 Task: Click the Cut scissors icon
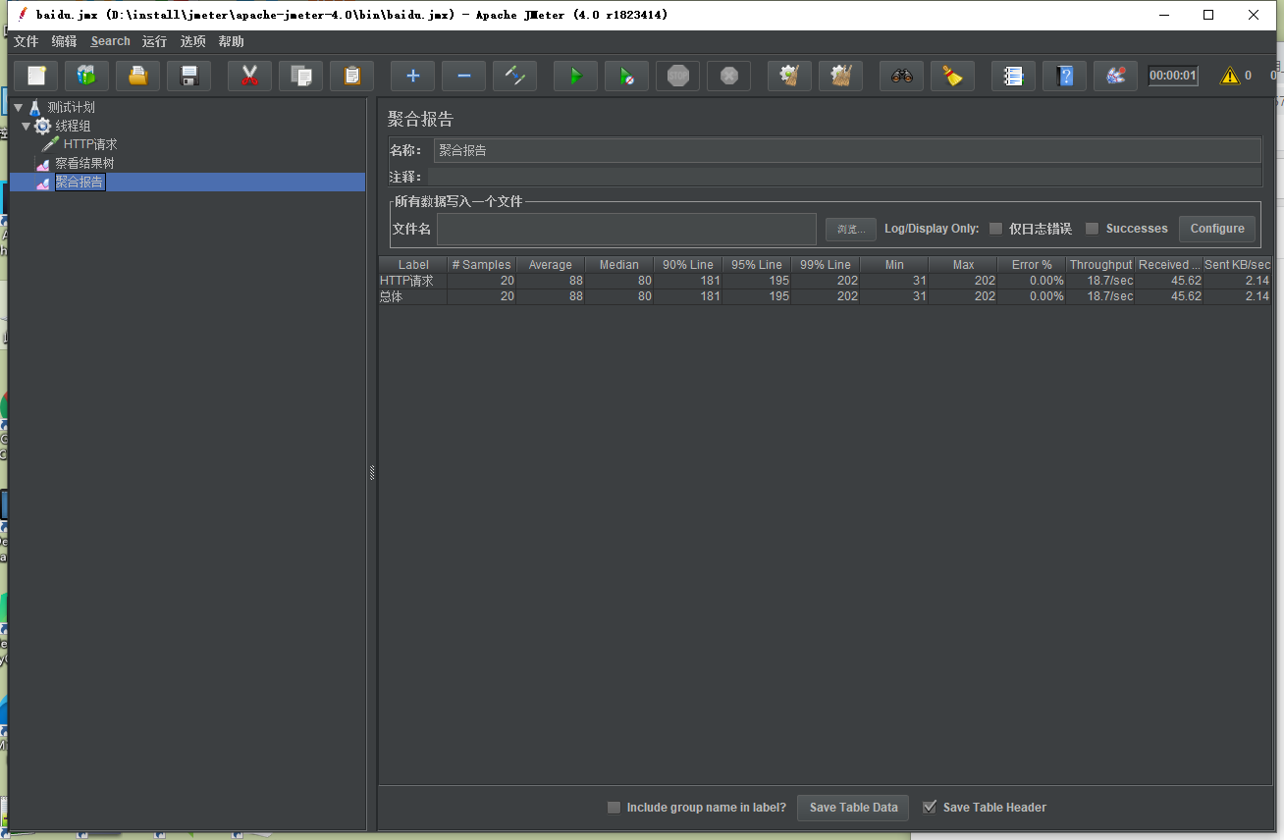tap(250, 76)
